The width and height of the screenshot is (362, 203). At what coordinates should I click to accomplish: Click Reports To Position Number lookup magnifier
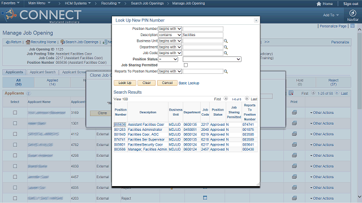(226, 72)
